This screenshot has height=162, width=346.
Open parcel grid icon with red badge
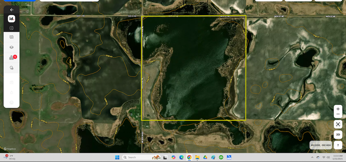coord(12,58)
